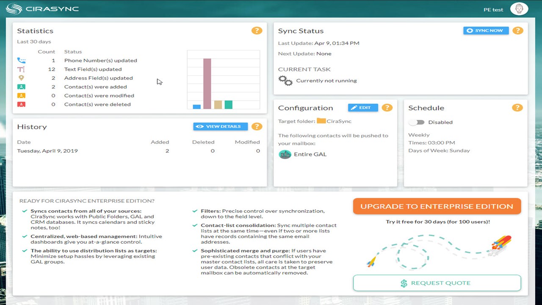
Task: Click Upgrade to Enterprise Edition button
Action: (x=437, y=206)
